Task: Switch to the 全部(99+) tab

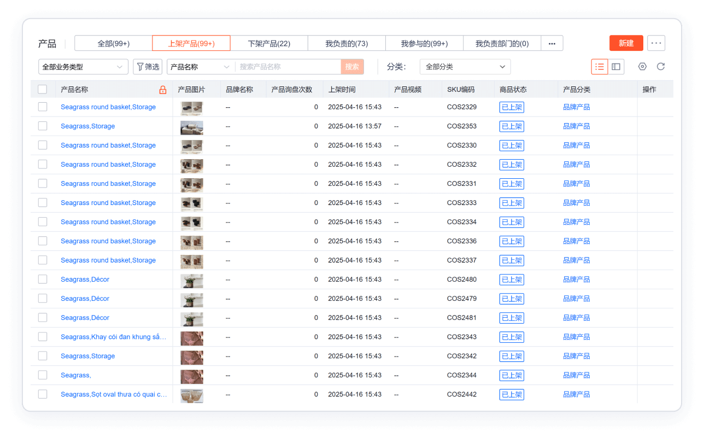Action: pyautogui.click(x=114, y=44)
